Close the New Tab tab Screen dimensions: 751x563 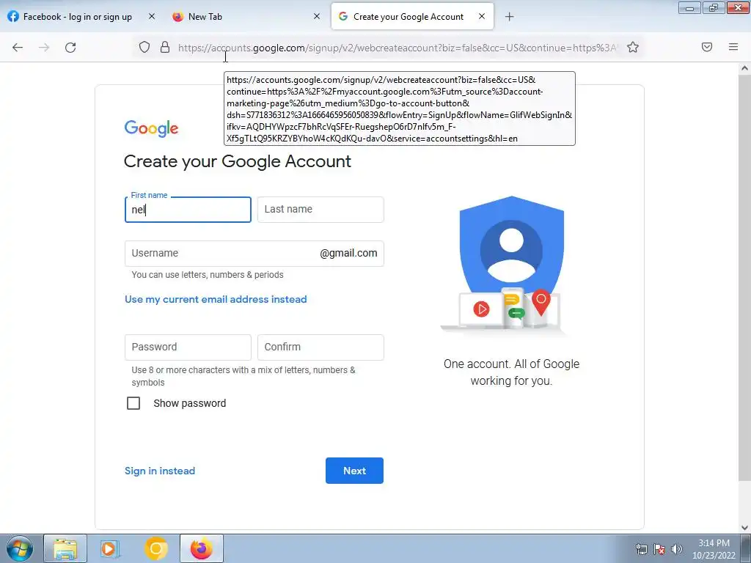coord(317,16)
